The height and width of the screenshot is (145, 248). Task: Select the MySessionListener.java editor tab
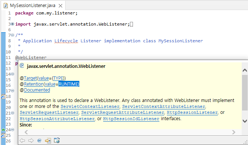pyautogui.click(x=32, y=6)
